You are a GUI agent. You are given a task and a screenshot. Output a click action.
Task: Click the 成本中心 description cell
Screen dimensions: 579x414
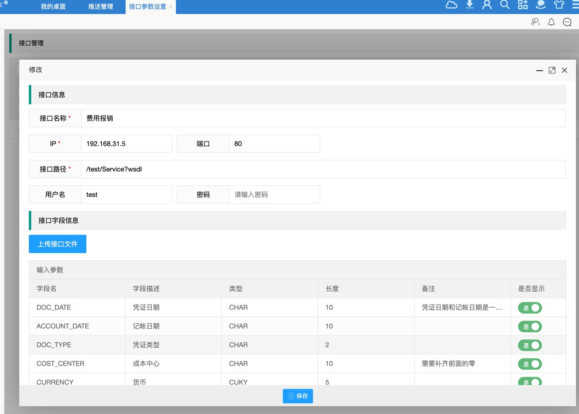(x=173, y=364)
